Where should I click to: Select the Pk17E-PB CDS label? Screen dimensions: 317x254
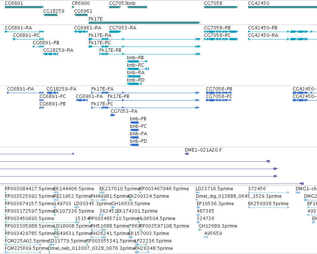coord(118,96)
